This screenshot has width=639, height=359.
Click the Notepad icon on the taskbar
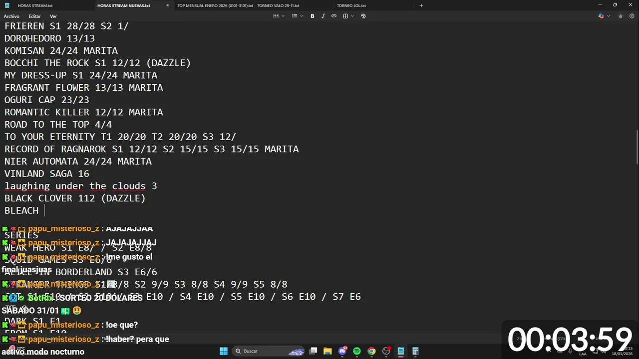[x=400, y=351]
